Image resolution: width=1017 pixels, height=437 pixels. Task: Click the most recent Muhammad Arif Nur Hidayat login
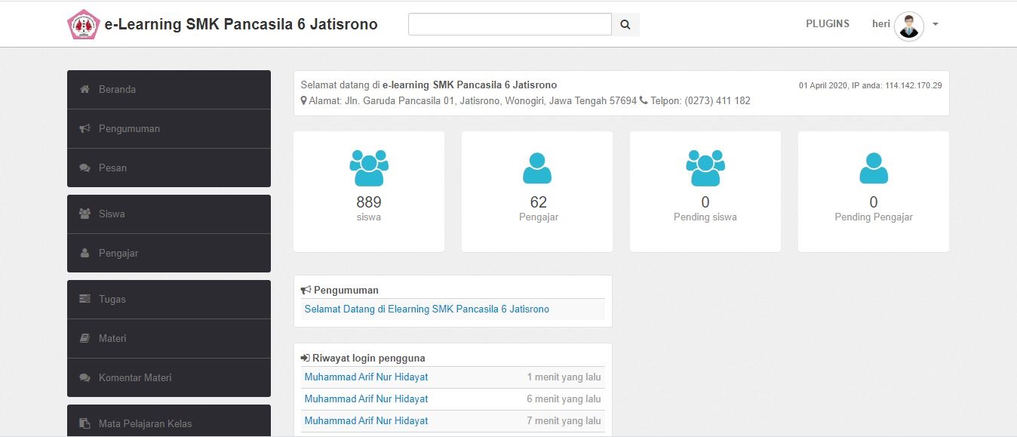pyautogui.click(x=366, y=376)
